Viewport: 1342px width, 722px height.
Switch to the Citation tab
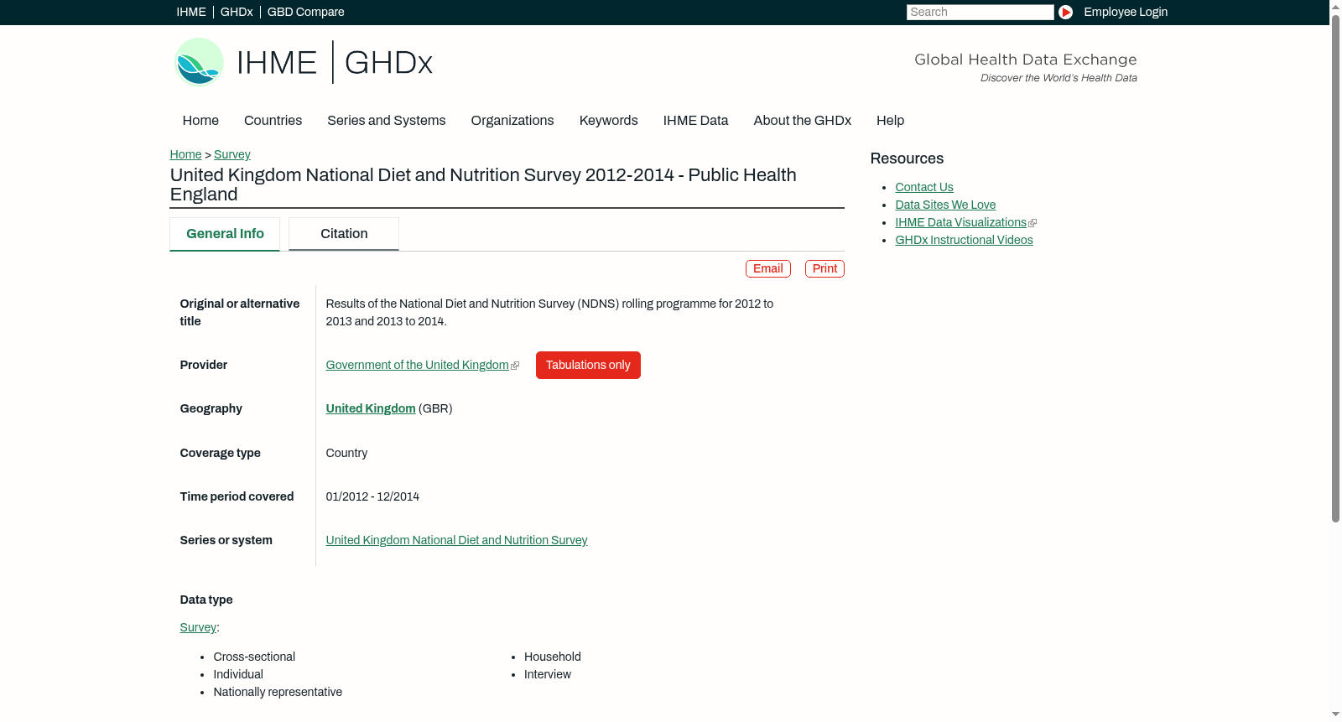[344, 234]
